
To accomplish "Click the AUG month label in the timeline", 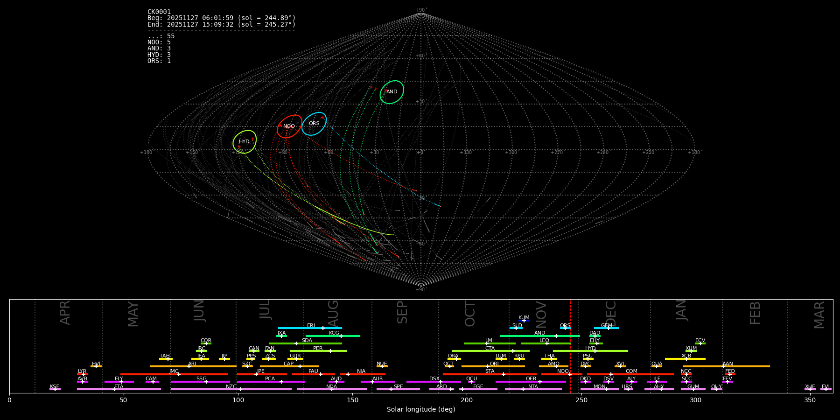I will [x=333, y=314].
